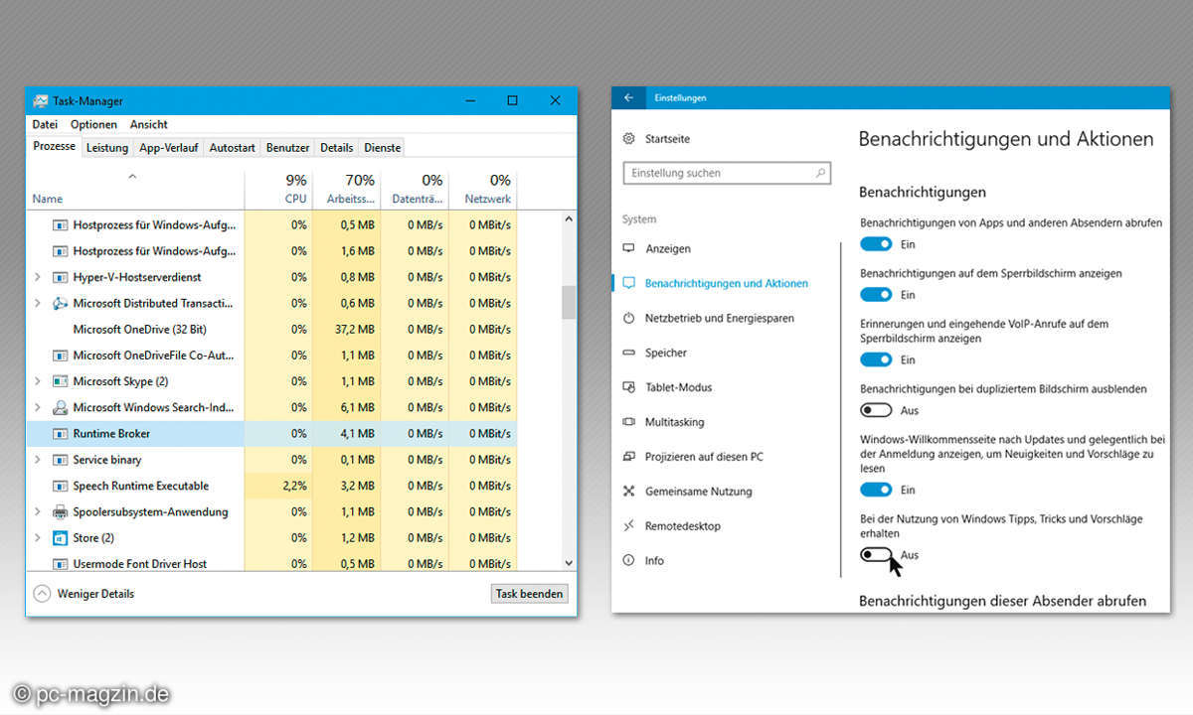Switch to the Leistung tab
The height and width of the screenshot is (715, 1193).
(x=107, y=148)
